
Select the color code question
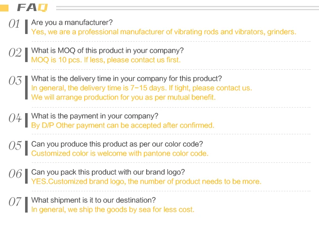[x=117, y=144]
